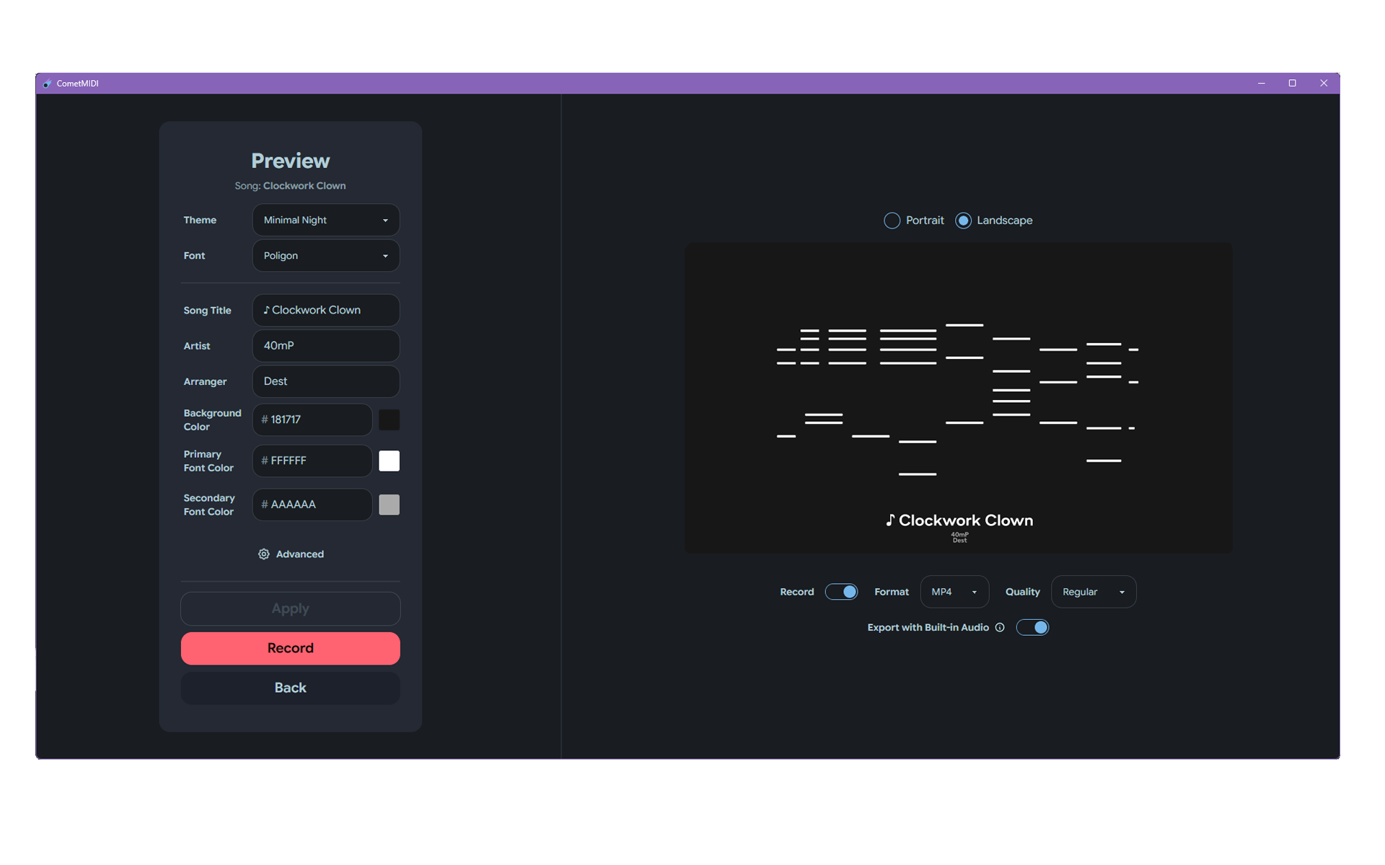Click the Background Color hex field 181717
The width and height of the screenshot is (1385, 865).
coord(312,420)
